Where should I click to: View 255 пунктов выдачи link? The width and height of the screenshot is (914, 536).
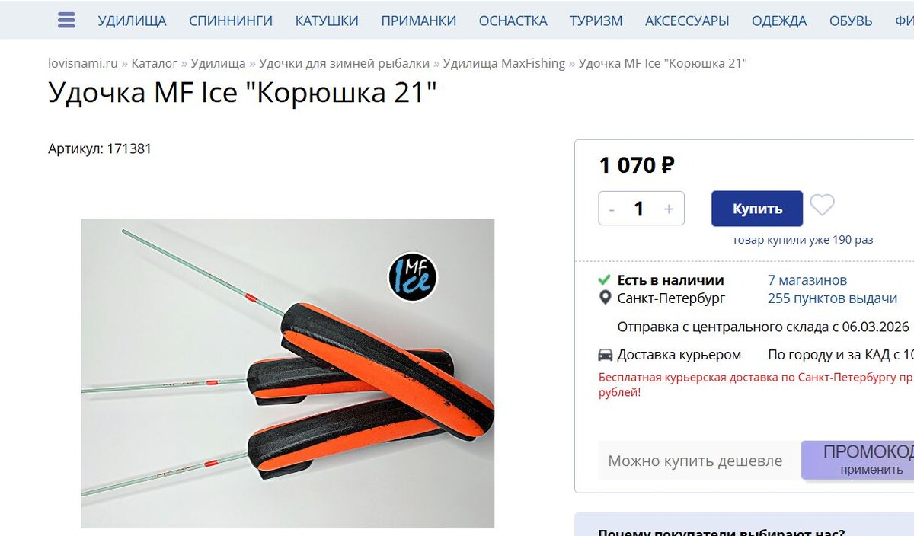click(833, 298)
